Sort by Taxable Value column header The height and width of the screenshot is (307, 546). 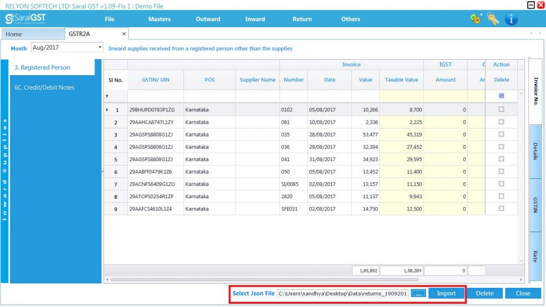(x=401, y=80)
